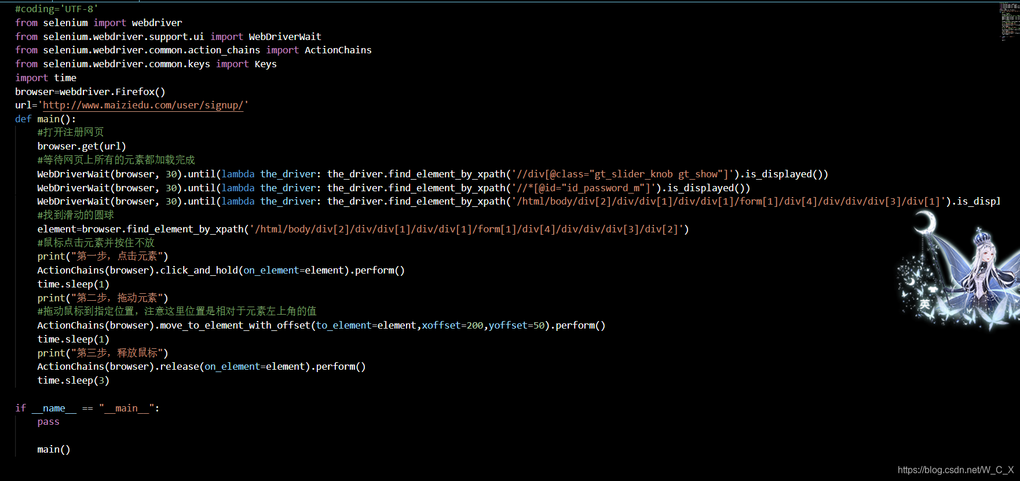Viewport: 1020px width, 481px height.
Task: Click the print statement "第一步，点击元素"
Action: point(103,256)
